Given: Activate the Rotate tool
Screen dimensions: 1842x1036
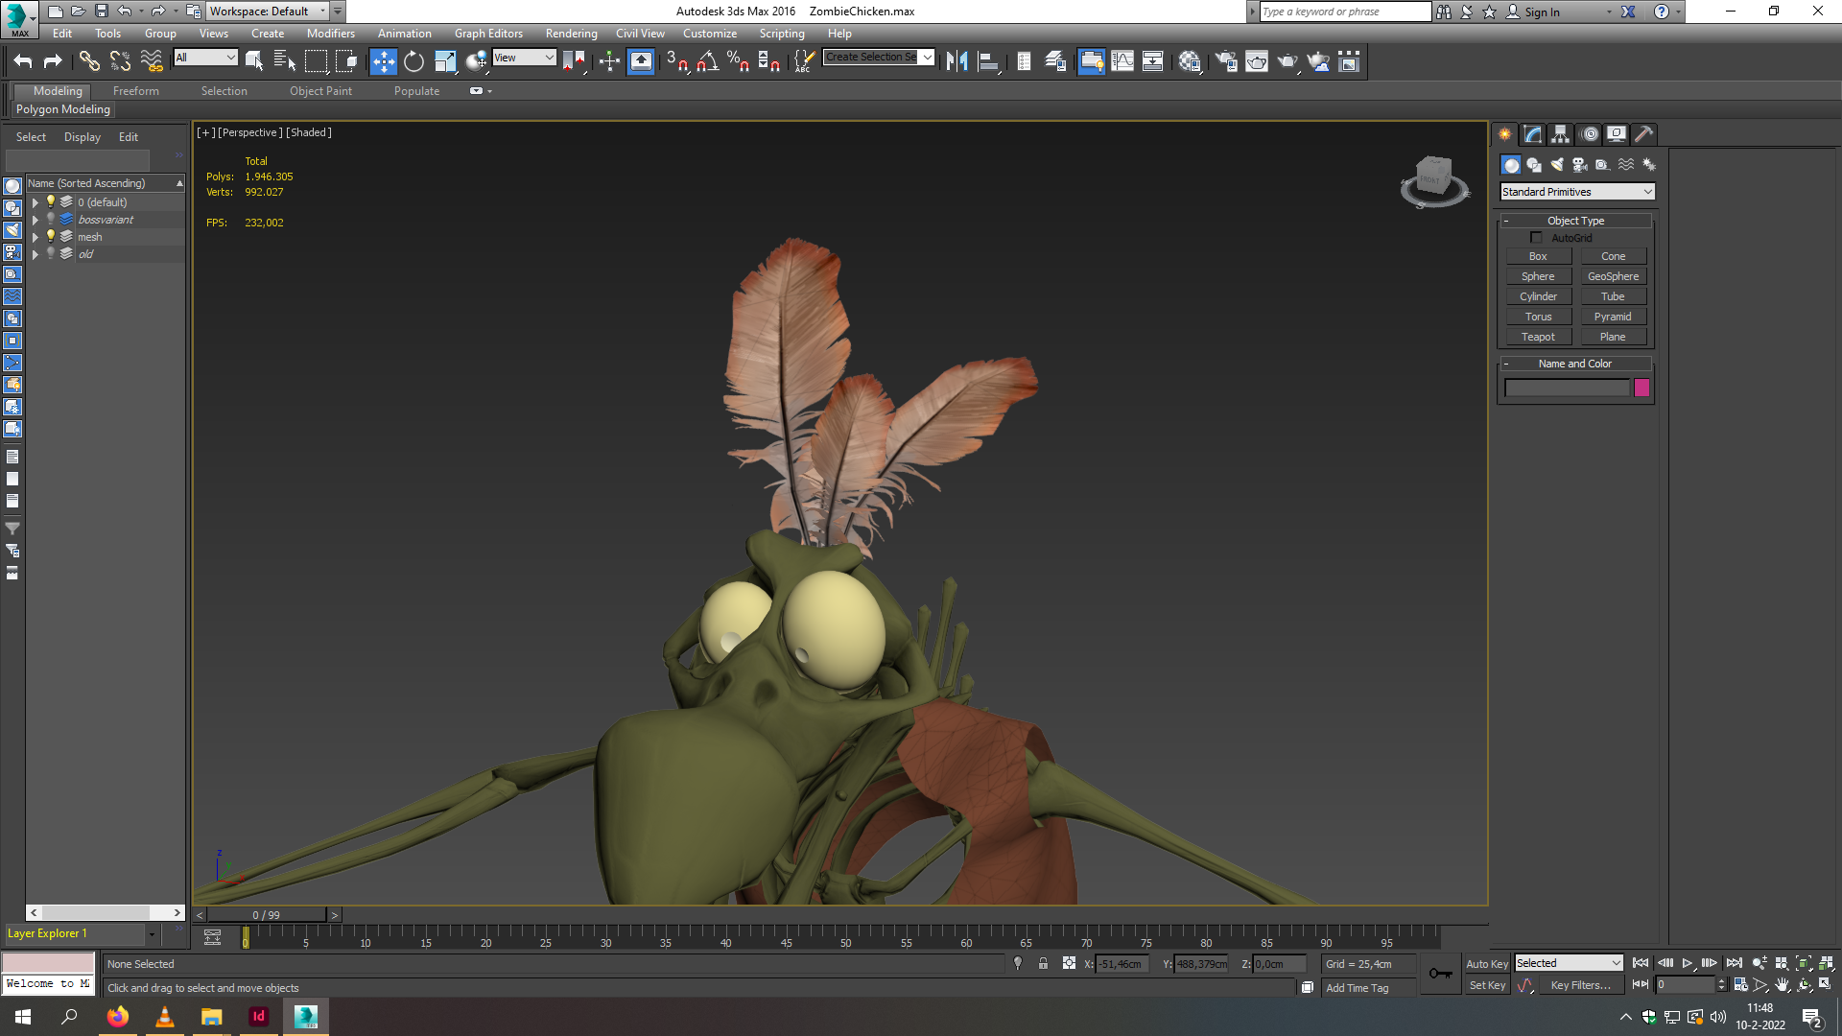Looking at the screenshot, I should [x=413, y=62].
